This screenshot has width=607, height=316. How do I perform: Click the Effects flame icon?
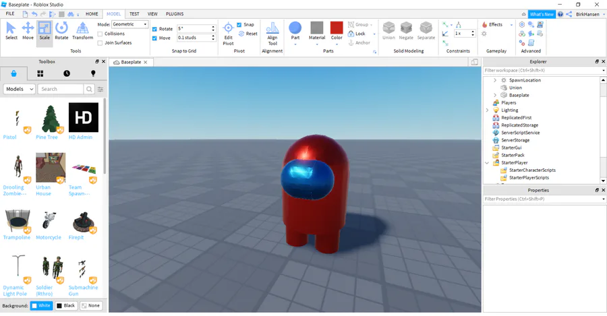pyautogui.click(x=484, y=24)
